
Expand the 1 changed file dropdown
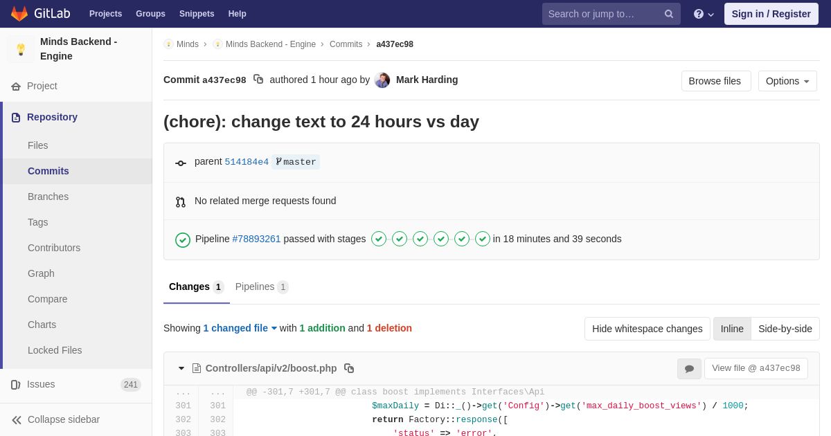coord(240,328)
